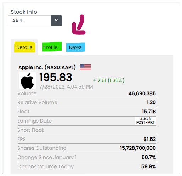Select the News tab
The height and width of the screenshot is (176, 182).
tap(75, 47)
